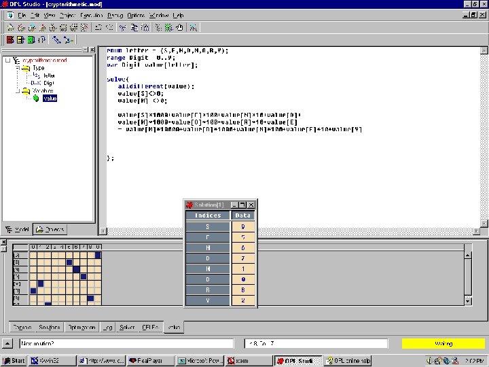Switch to the Optimization tab
The height and width of the screenshot is (367, 489).
(x=81, y=327)
